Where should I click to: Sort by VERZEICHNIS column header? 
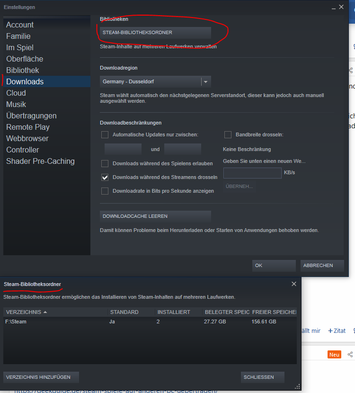coord(55,312)
